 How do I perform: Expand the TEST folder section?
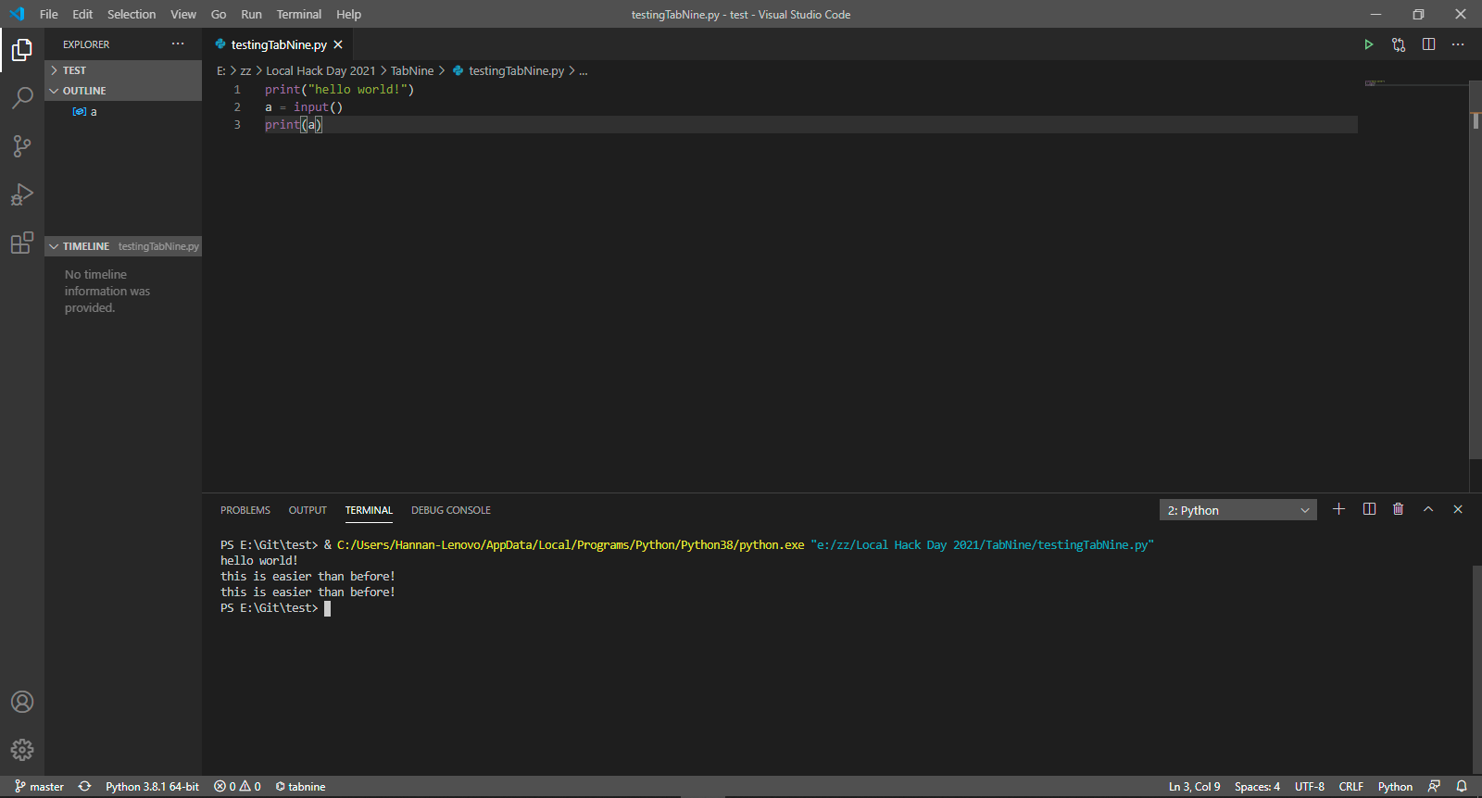(123, 70)
